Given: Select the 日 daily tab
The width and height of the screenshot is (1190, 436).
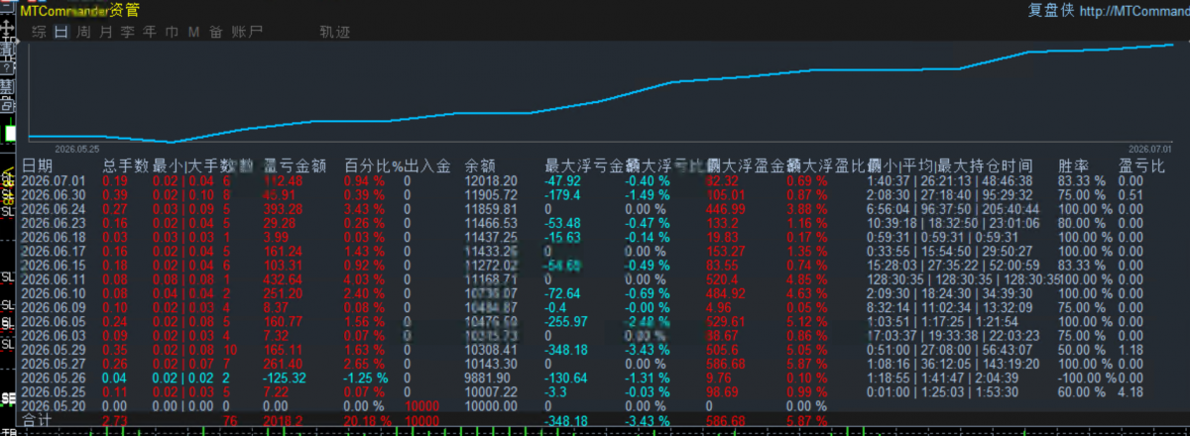Looking at the screenshot, I should [x=61, y=32].
